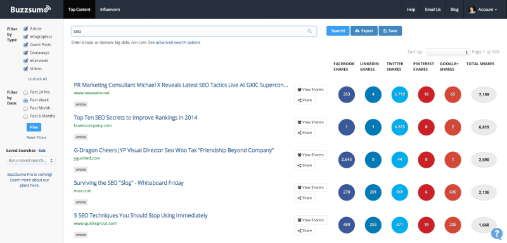This screenshot has width=507, height=243.
Task: Open the Blog link in the header
Action: point(454,9)
